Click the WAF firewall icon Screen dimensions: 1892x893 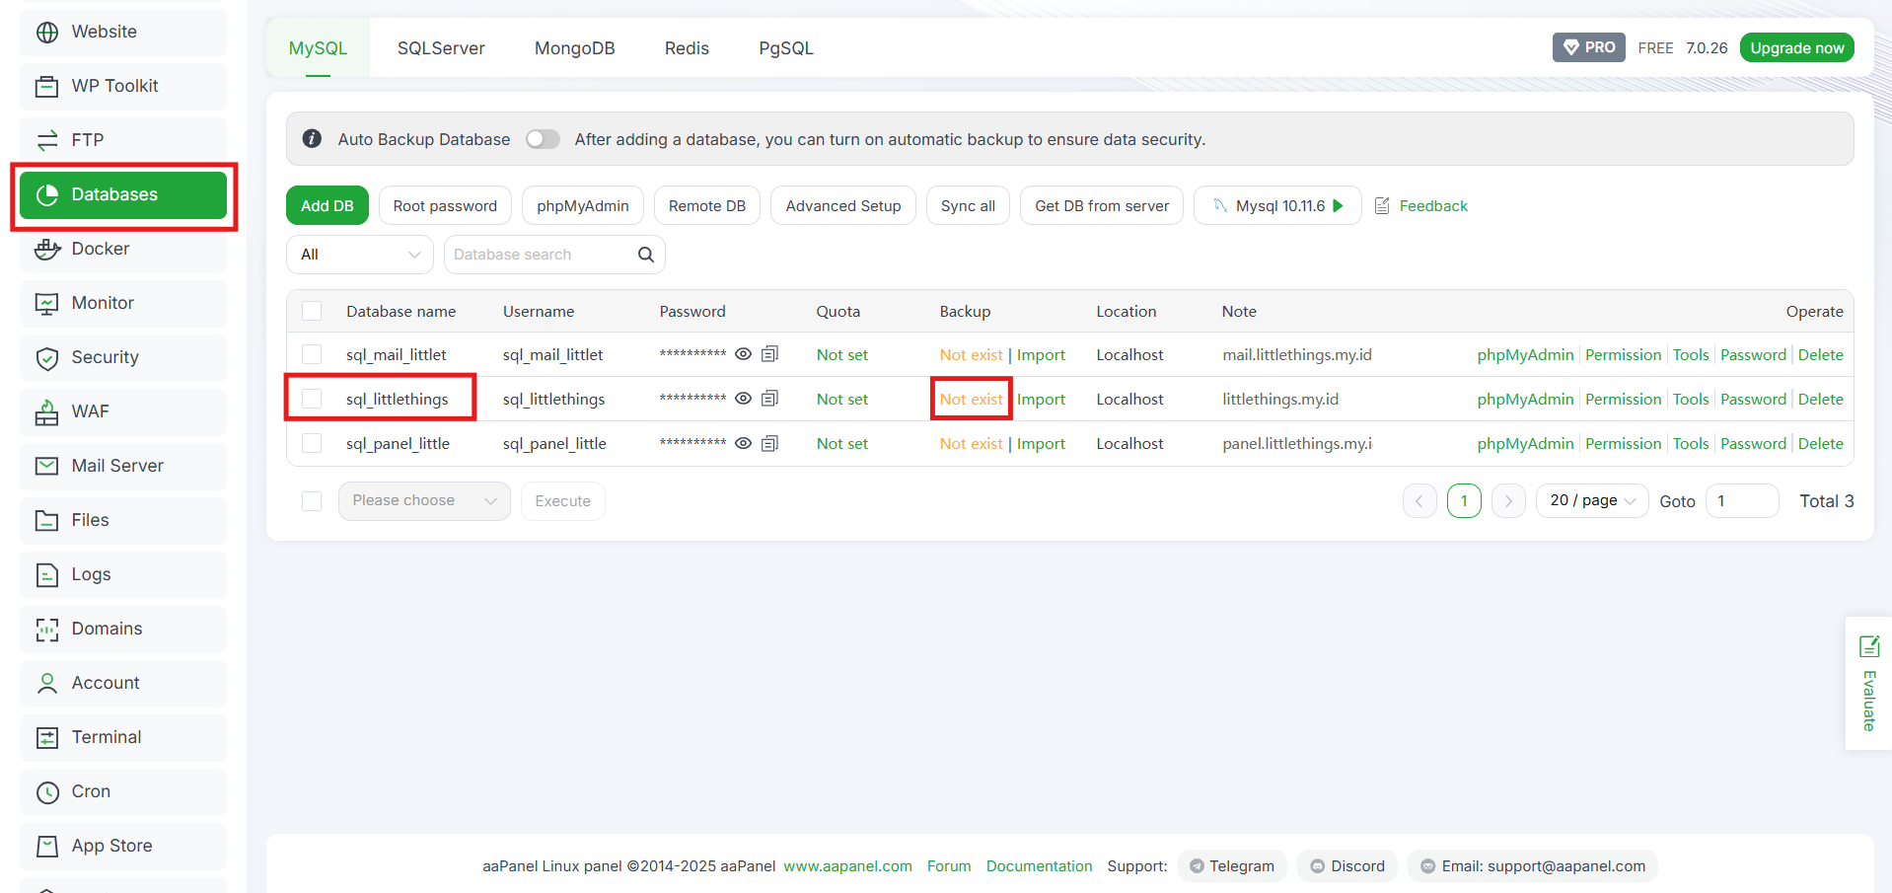click(x=47, y=412)
